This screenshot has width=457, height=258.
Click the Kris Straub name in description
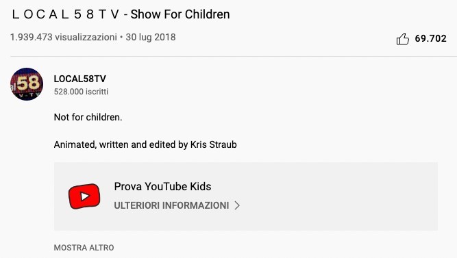(x=213, y=144)
